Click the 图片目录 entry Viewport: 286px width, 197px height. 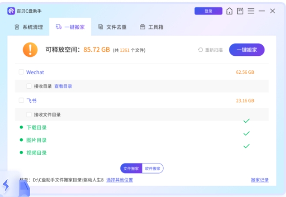click(37, 140)
